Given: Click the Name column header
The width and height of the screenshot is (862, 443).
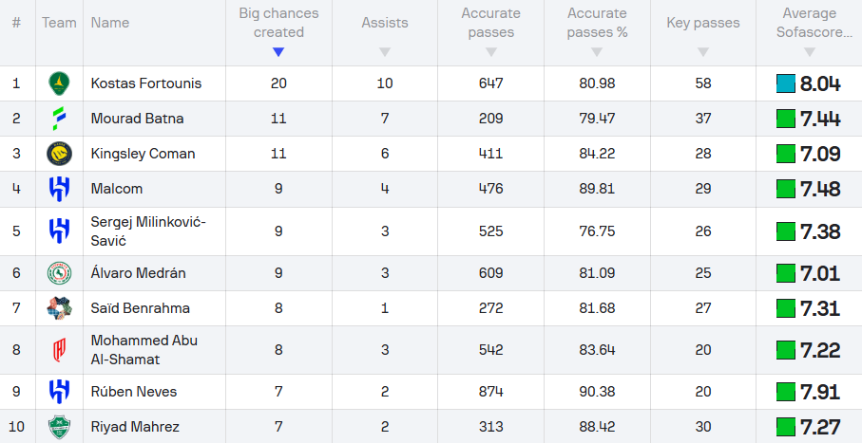Looking at the screenshot, I should click(110, 23).
